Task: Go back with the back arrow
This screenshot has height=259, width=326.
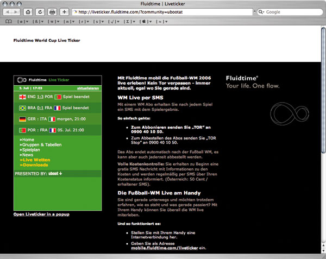Action: point(8,12)
